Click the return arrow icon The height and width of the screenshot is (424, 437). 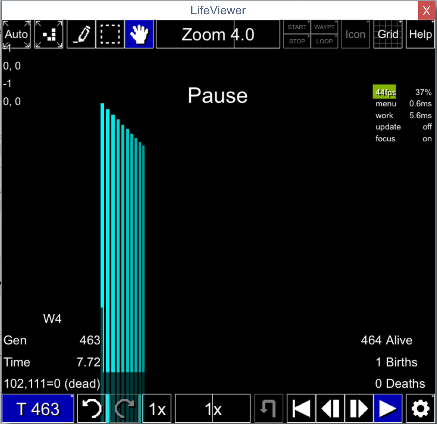tap(269, 409)
